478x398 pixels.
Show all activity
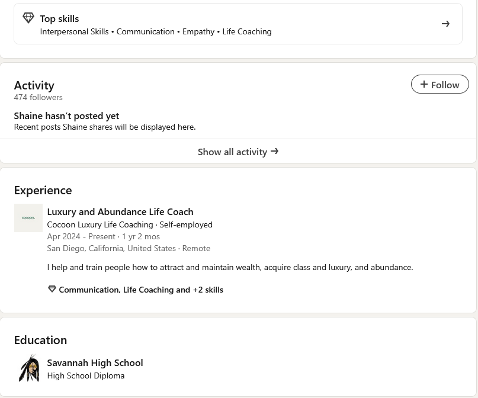pos(238,152)
